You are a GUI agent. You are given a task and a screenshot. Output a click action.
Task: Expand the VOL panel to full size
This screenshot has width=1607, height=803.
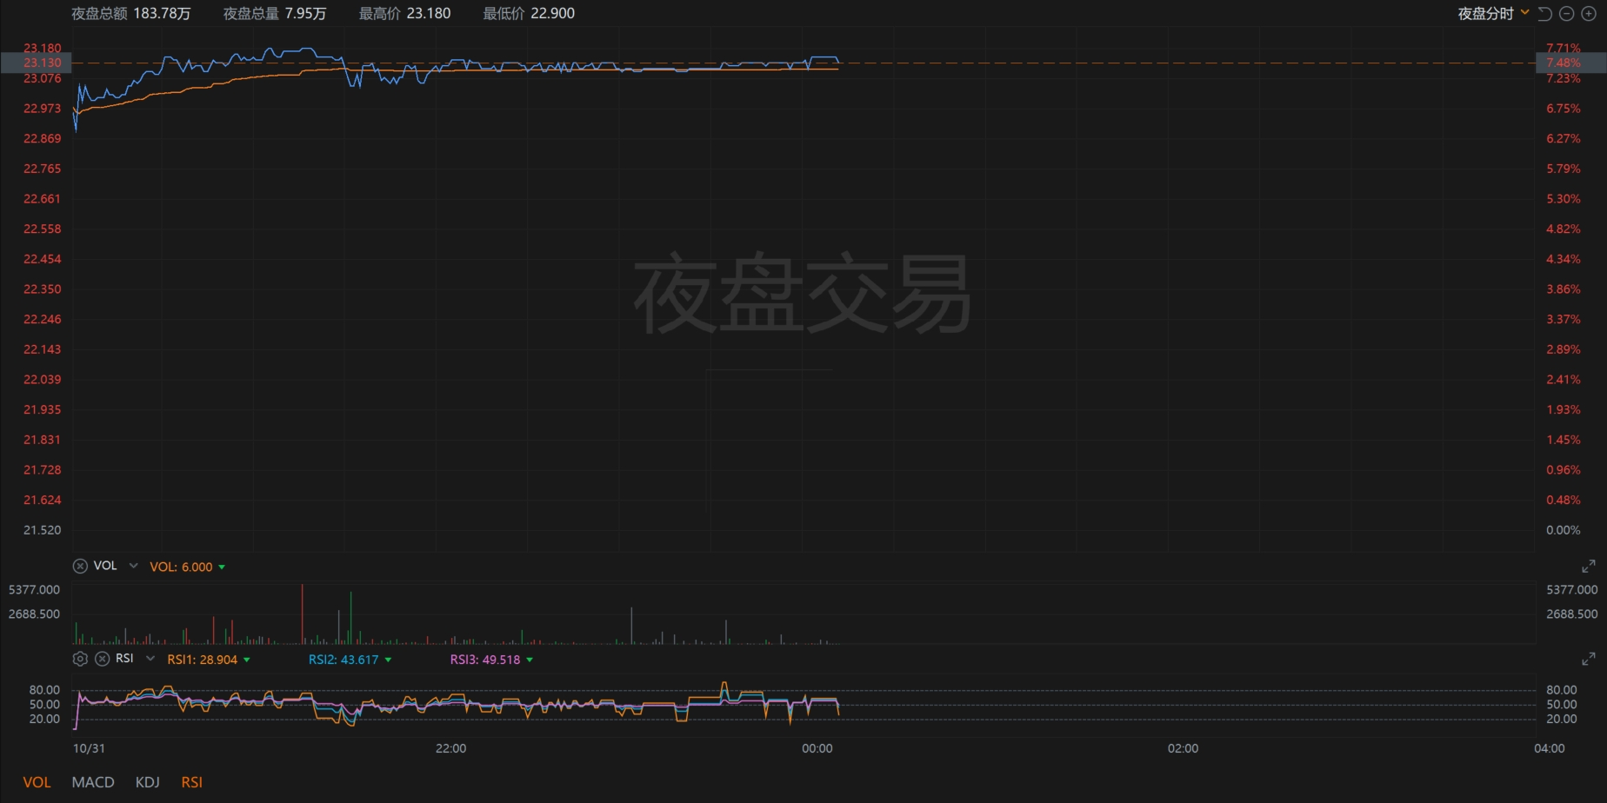pos(1588,566)
